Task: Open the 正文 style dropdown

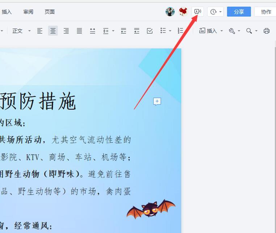Action: pyautogui.click(x=21, y=31)
